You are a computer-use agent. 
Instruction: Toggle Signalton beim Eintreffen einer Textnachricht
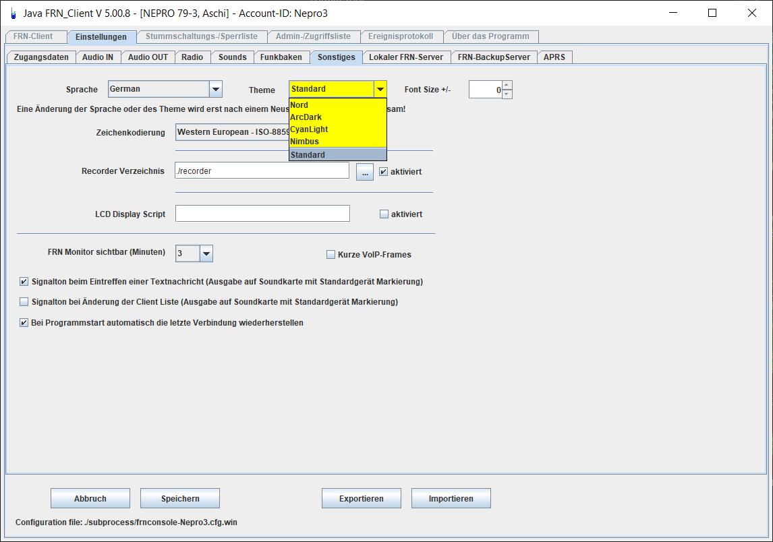tap(24, 281)
